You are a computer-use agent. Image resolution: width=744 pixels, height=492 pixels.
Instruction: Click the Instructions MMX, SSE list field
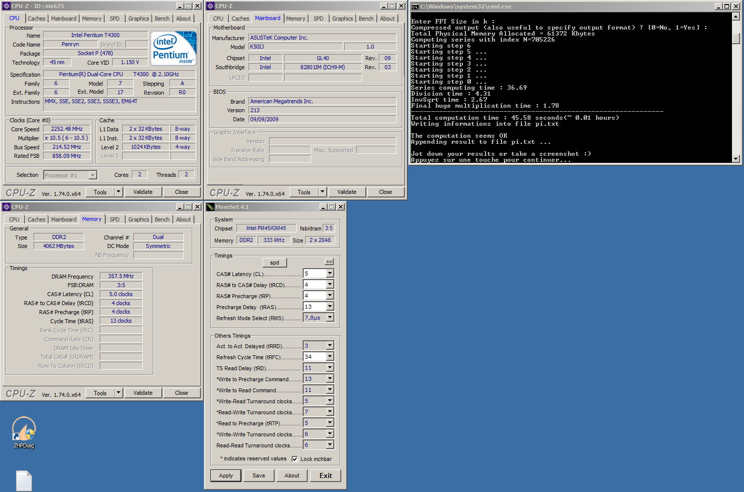click(x=119, y=104)
